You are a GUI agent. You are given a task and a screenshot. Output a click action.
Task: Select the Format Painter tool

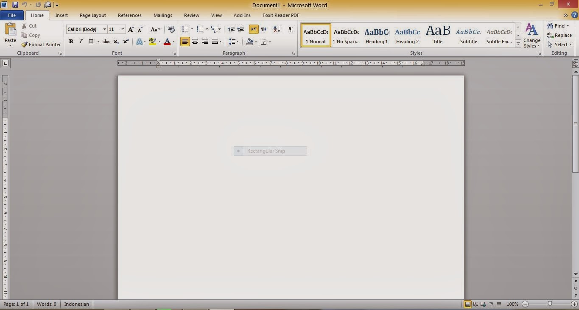coord(41,44)
